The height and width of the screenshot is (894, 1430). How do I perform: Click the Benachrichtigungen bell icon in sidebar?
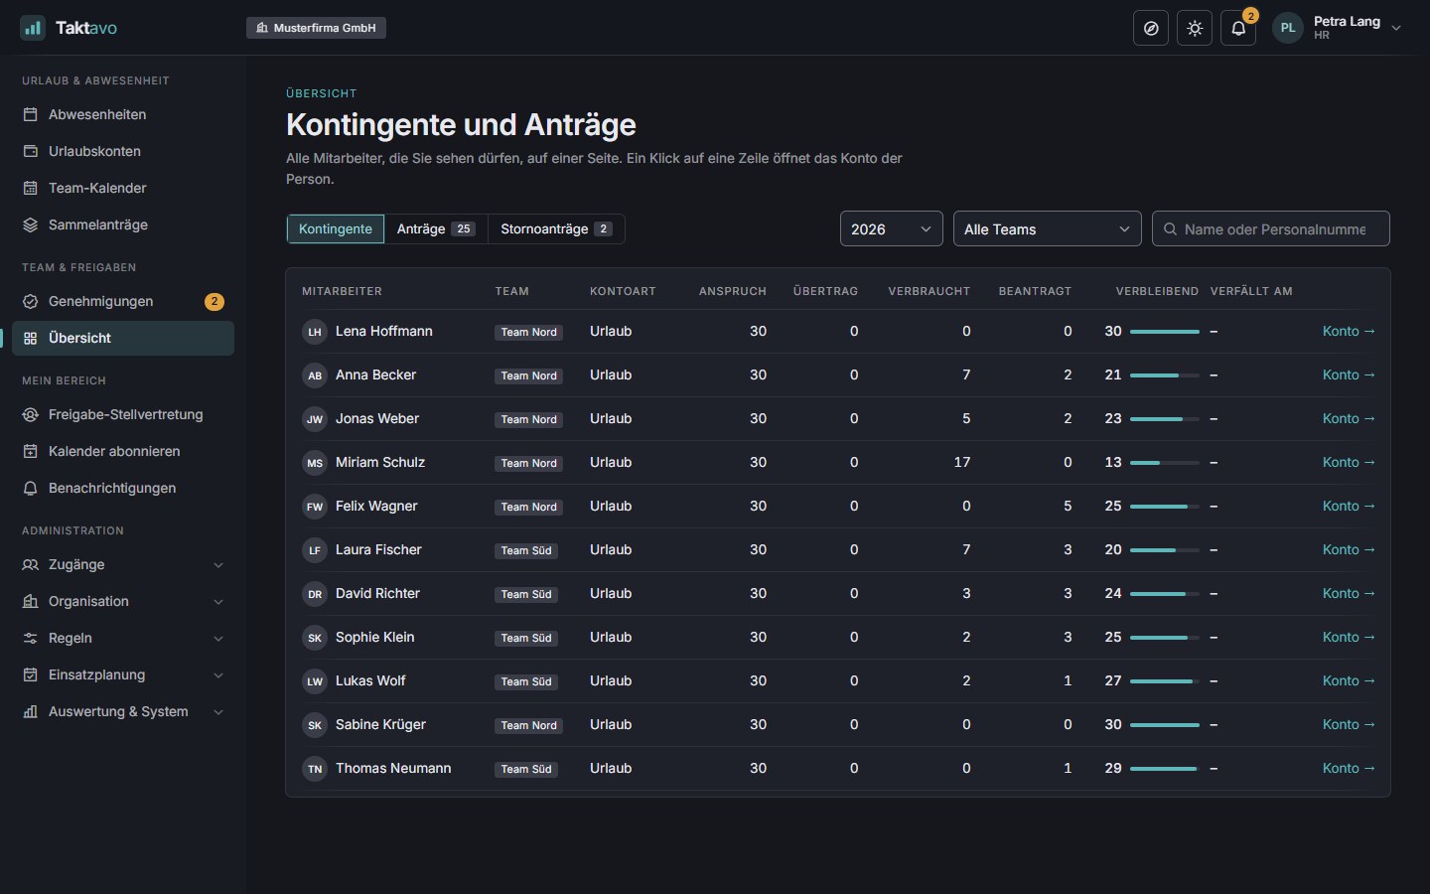click(31, 488)
